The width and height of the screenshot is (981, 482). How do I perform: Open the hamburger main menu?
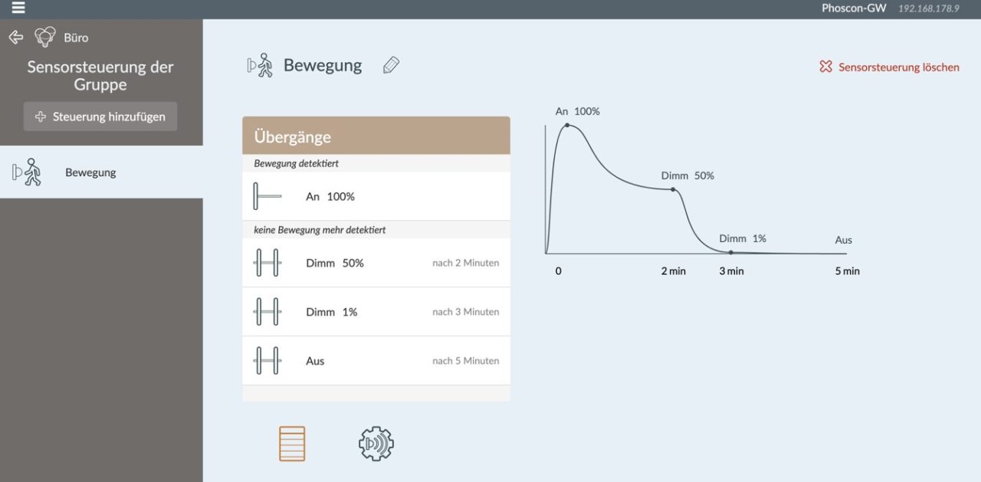pyautogui.click(x=18, y=8)
